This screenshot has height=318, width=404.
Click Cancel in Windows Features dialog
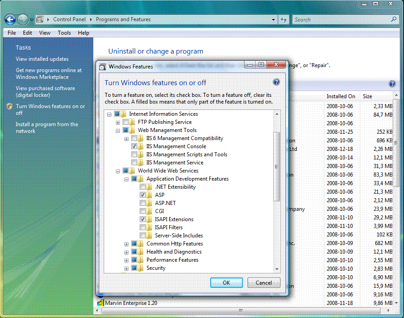tap(264, 282)
